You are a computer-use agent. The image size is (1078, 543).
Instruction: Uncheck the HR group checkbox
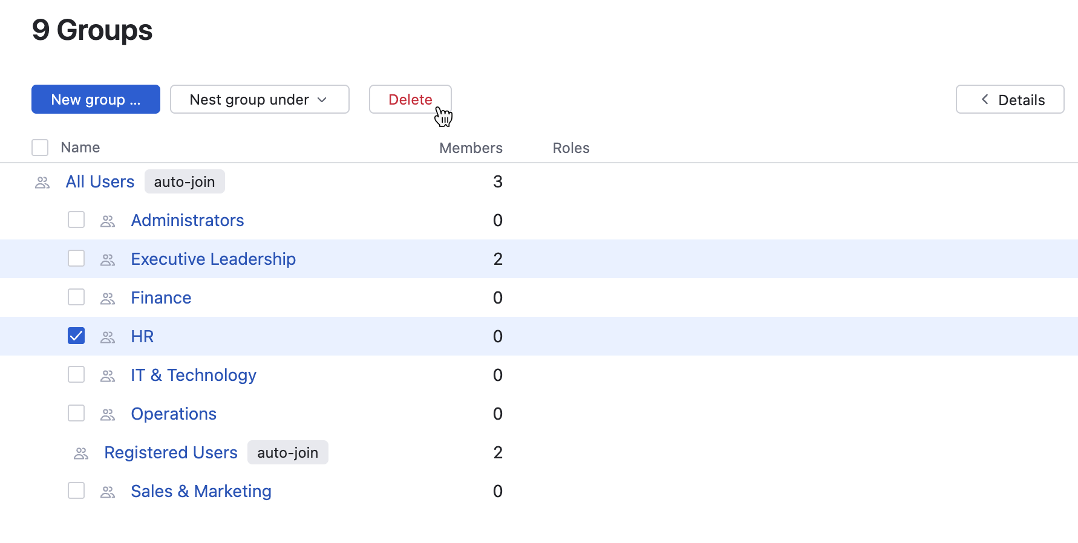(x=76, y=336)
